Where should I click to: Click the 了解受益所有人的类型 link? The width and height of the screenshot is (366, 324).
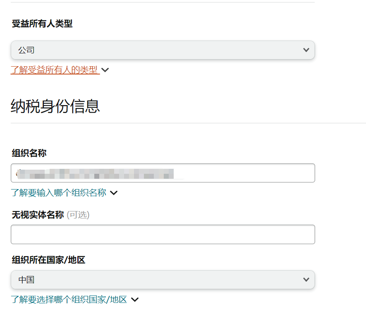[55, 70]
